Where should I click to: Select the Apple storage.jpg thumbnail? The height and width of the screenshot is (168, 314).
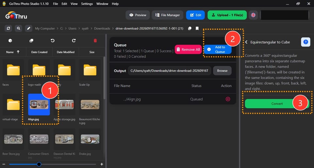64,105
